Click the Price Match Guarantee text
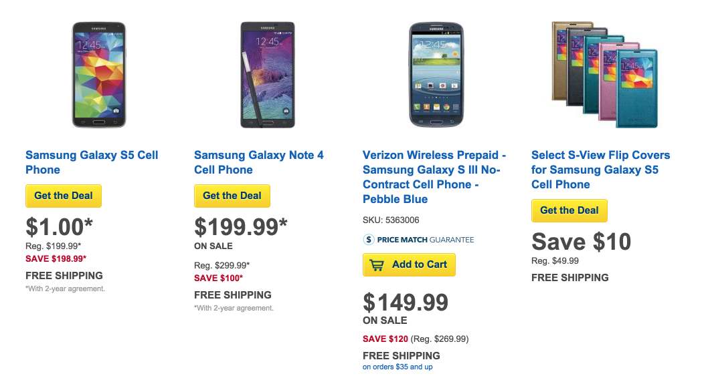Viewport: 702px width, 382px height. coord(425,240)
